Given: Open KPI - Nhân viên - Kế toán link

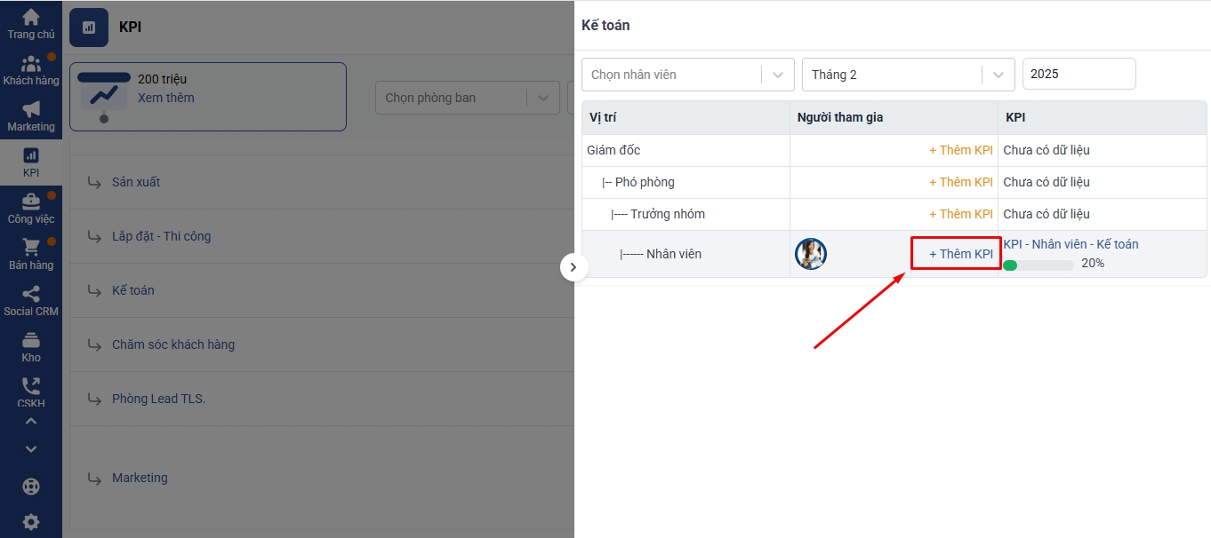Looking at the screenshot, I should [1071, 244].
